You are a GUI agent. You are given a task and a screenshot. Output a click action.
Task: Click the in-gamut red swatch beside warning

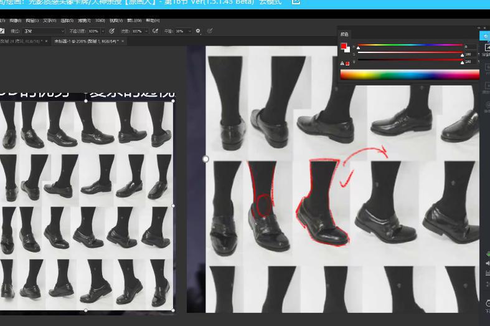coord(347,64)
